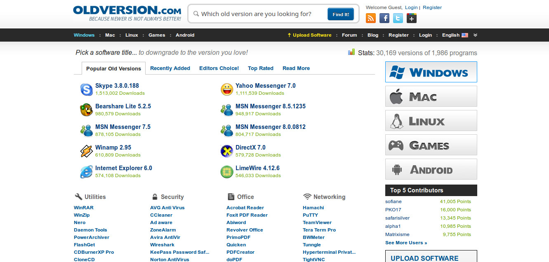The image size is (549, 262).
Task: Open the Acrobat Reader link
Action: click(x=245, y=208)
